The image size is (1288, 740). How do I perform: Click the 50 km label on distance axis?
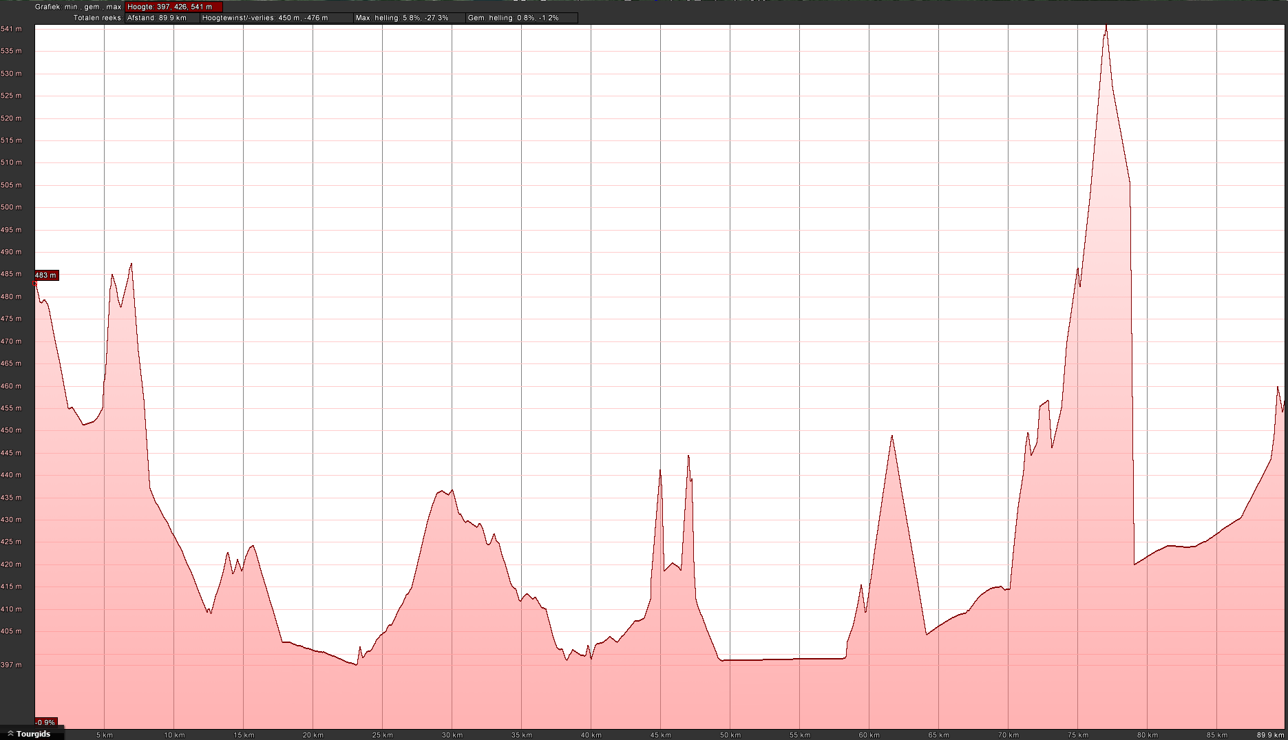[x=730, y=735]
